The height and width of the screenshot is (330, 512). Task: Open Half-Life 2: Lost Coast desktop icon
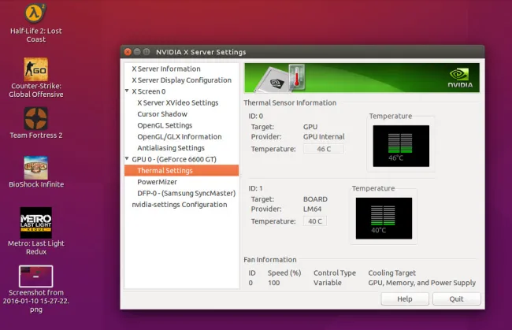click(x=36, y=15)
